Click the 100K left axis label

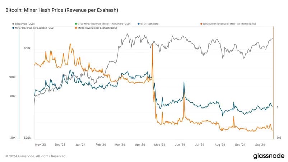point(12,77)
